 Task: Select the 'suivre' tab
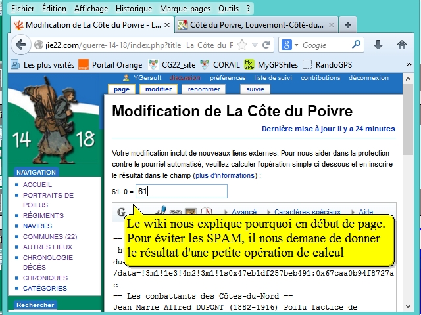255,89
